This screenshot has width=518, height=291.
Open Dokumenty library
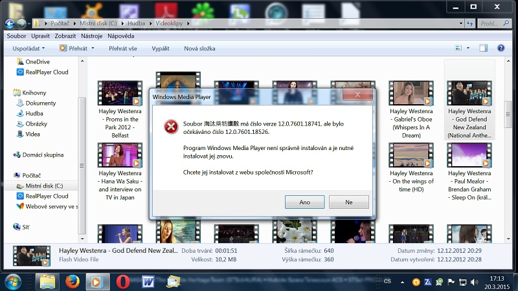click(36, 103)
